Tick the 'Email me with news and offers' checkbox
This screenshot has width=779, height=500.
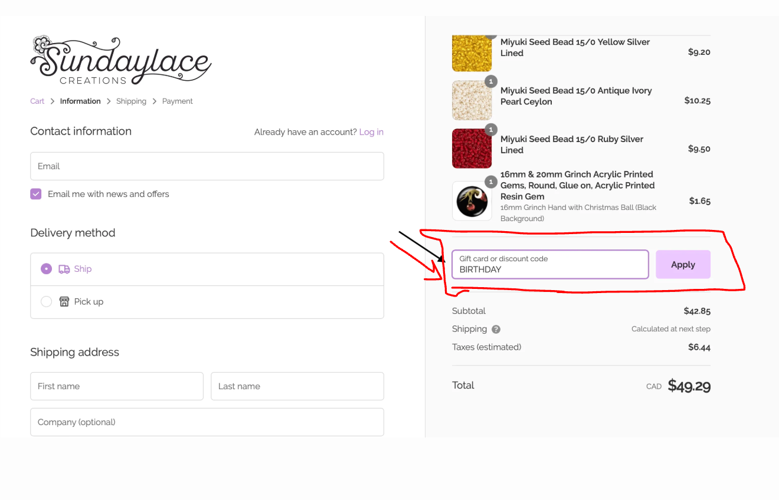36,194
